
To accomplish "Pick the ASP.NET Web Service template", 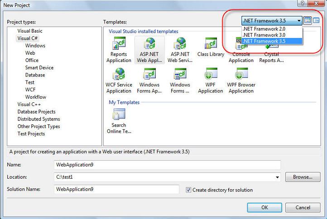I will point(180,50).
